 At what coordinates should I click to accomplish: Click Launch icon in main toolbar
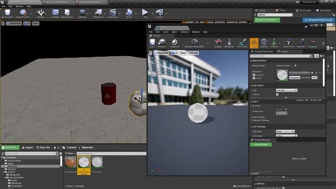coord(159,14)
